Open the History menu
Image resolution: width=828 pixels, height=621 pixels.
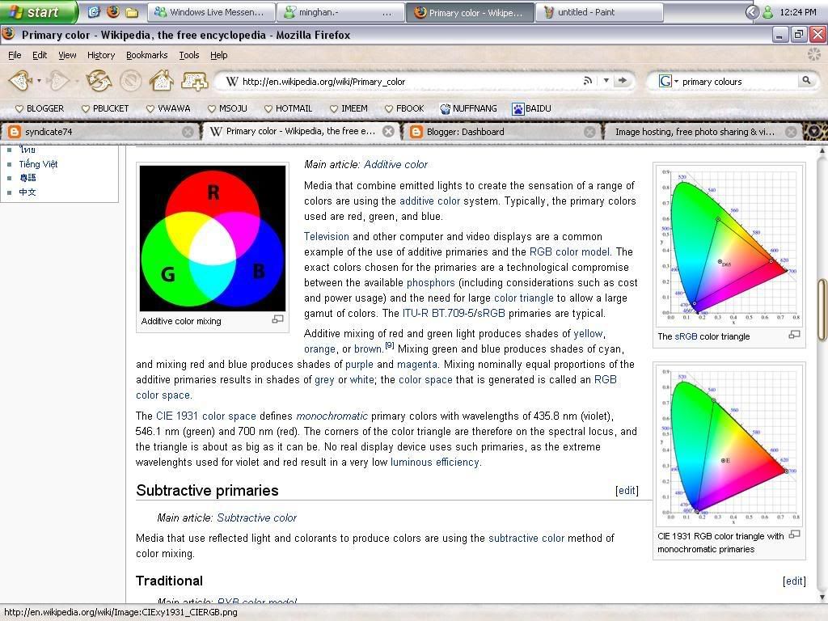(x=101, y=55)
